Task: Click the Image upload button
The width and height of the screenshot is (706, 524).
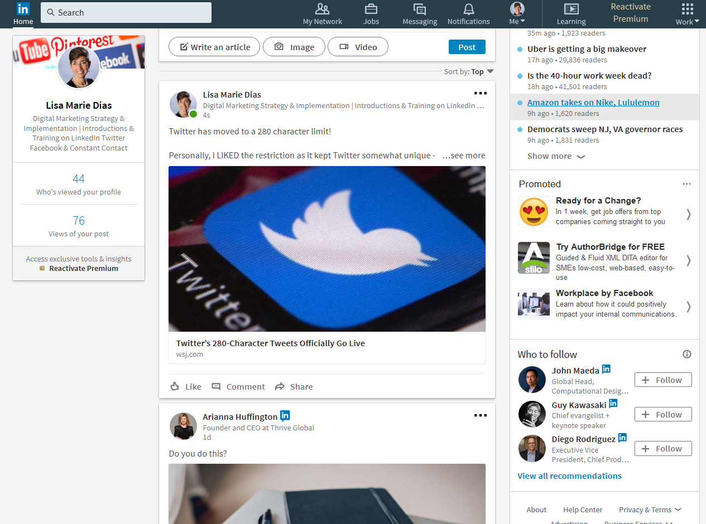Action: coord(294,47)
